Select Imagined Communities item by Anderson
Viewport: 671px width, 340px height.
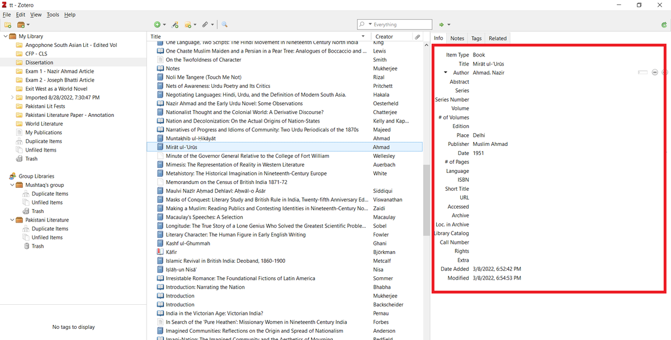pyautogui.click(x=254, y=331)
